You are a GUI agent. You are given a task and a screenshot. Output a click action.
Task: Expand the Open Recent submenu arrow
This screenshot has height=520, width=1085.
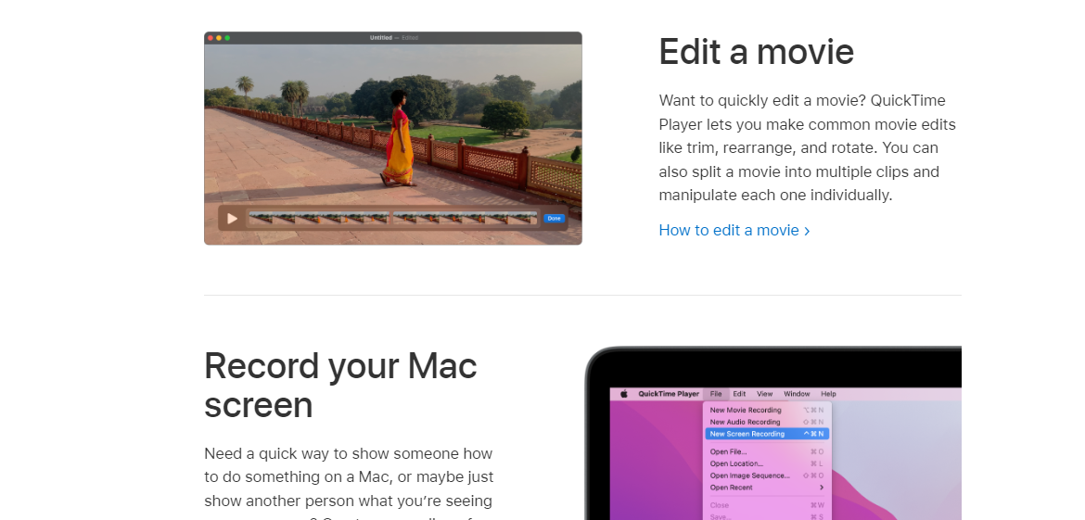[822, 488]
